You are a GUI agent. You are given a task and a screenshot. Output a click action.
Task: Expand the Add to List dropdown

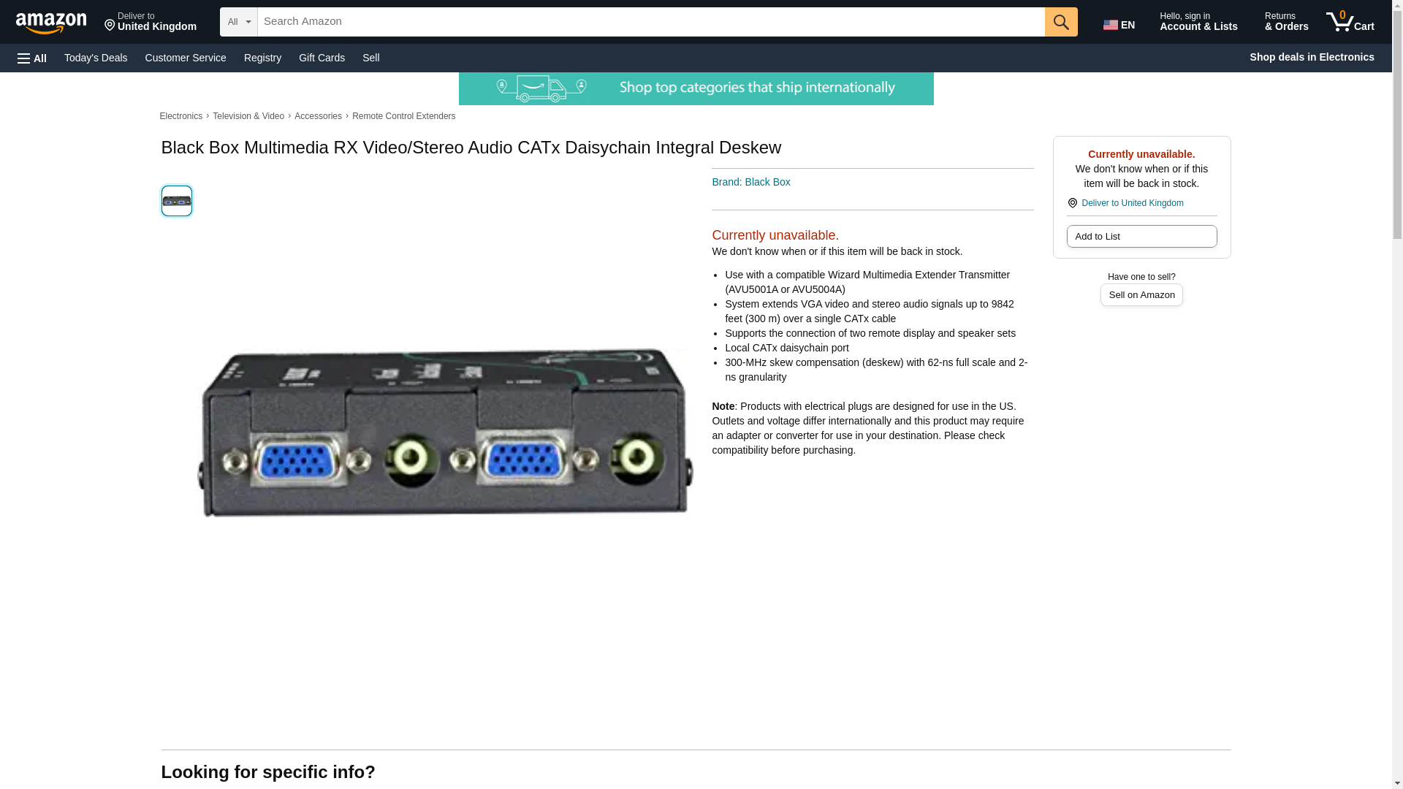pyautogui.click(x=1141, y=236)
